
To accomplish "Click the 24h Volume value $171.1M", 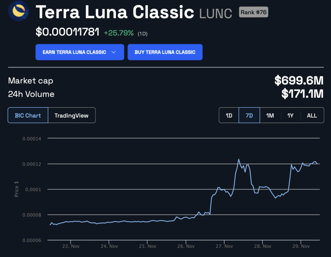I will [303, 94].
